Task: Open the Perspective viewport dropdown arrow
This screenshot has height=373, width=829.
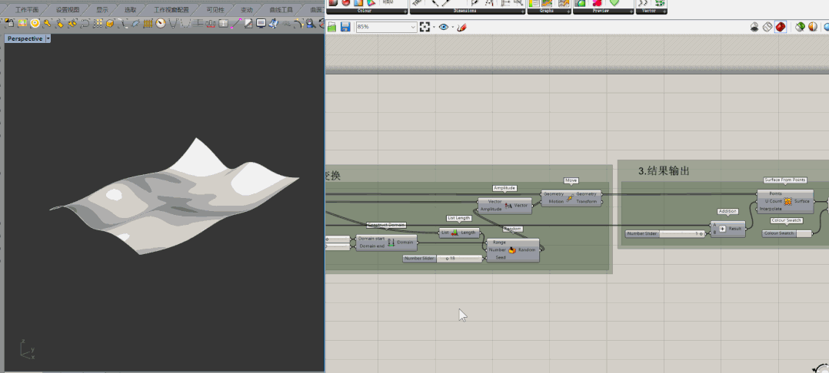Action: tap(48, 38)
